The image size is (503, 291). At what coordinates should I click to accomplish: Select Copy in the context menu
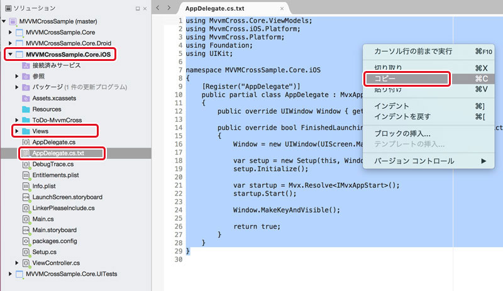[429, 79]
